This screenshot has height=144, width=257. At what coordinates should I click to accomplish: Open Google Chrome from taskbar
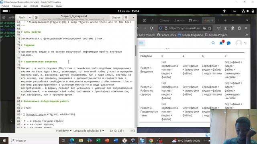pos(151,140)
